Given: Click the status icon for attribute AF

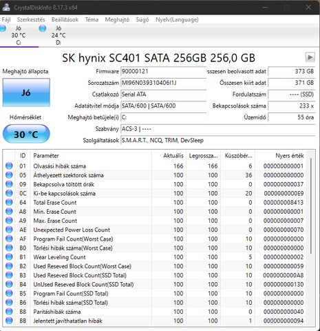Looking at the screenshot, I should tap(9, 239).
